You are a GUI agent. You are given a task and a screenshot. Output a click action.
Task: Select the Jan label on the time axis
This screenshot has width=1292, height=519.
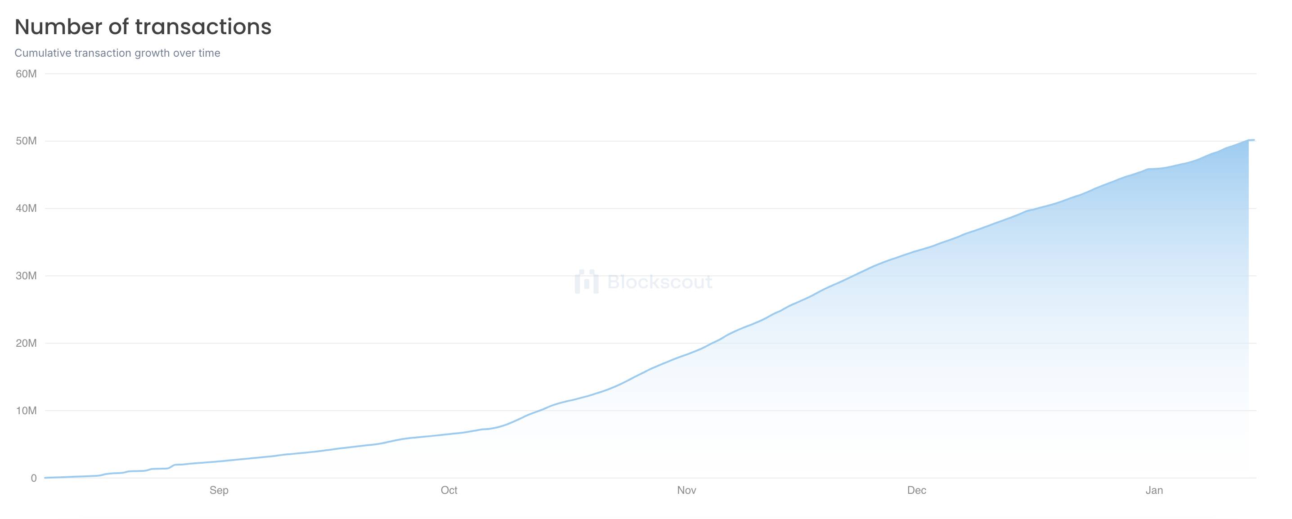click(1154, 490)
